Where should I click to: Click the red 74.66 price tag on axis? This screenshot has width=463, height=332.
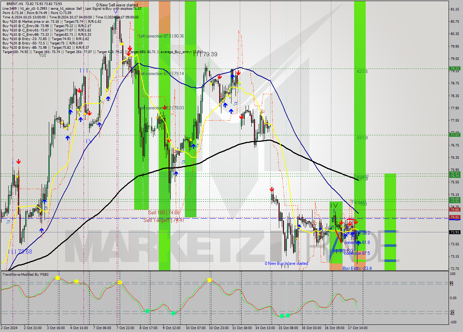click(454, 209)
